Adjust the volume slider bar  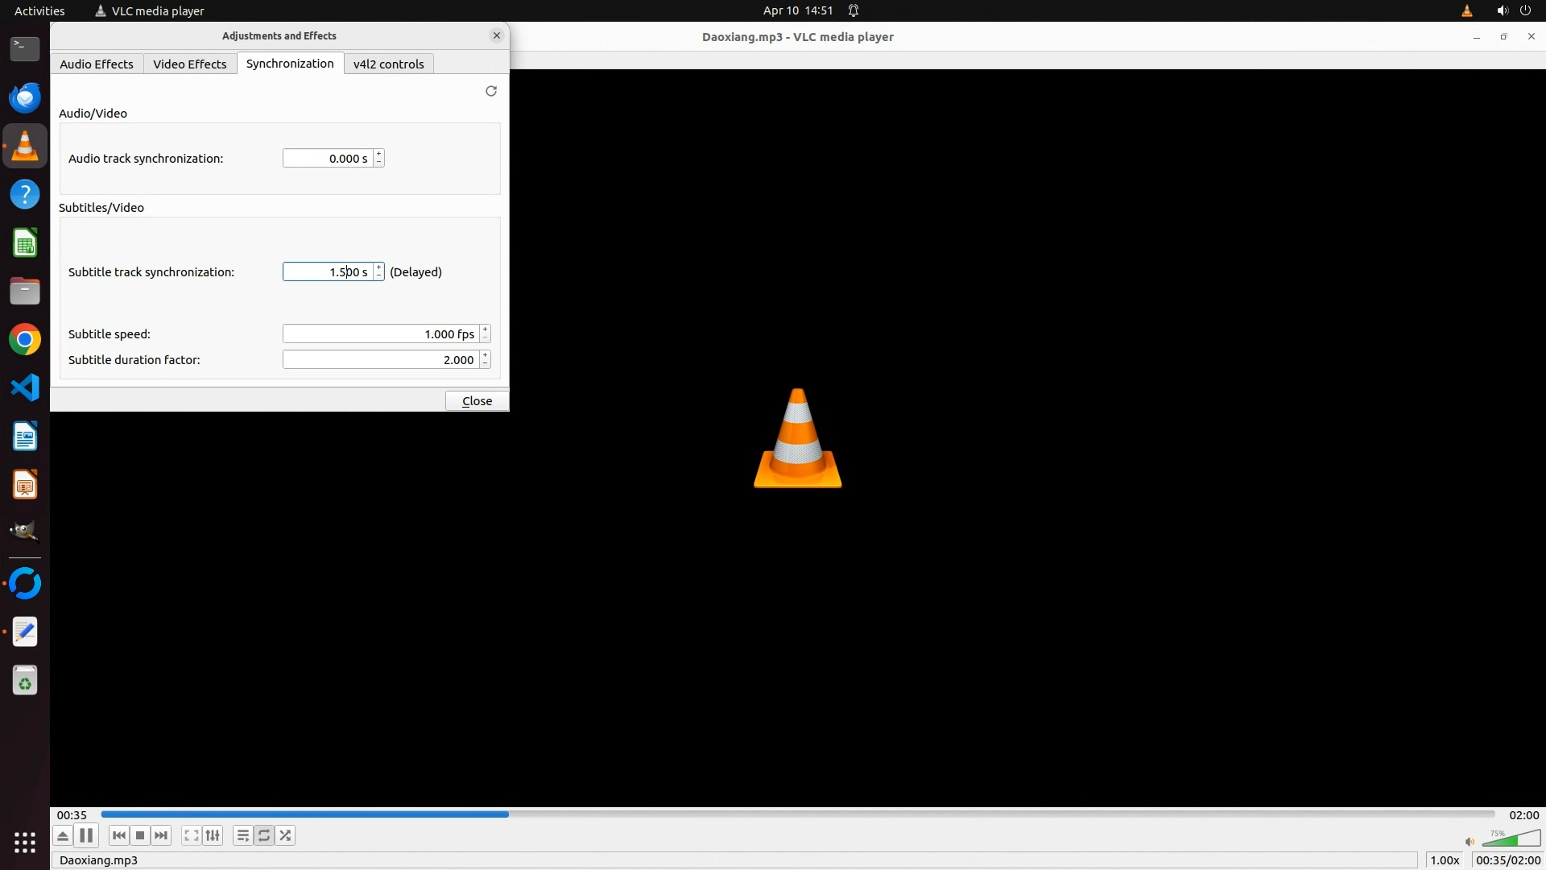1511,839
